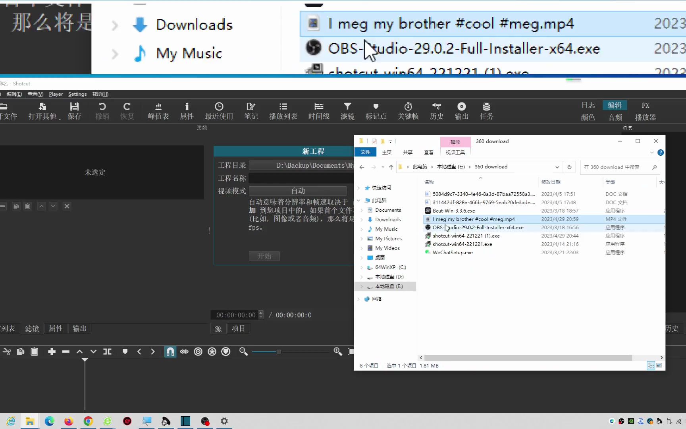Expand 网络 node in Explorer tree
The height and width of the screenshot is (429, 686).
[358, 299]
